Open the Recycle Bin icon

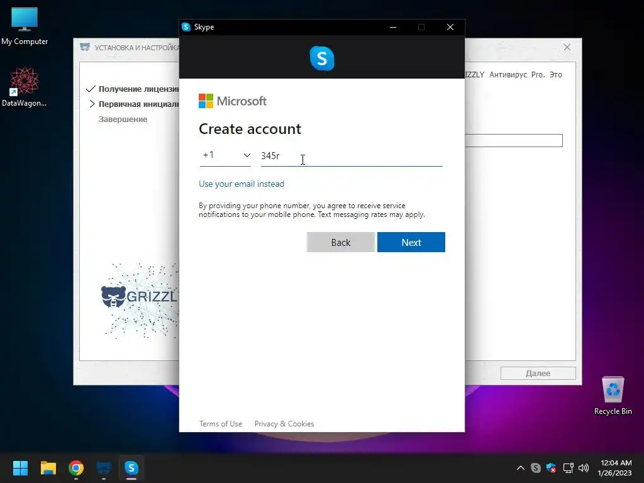[613, 396]
